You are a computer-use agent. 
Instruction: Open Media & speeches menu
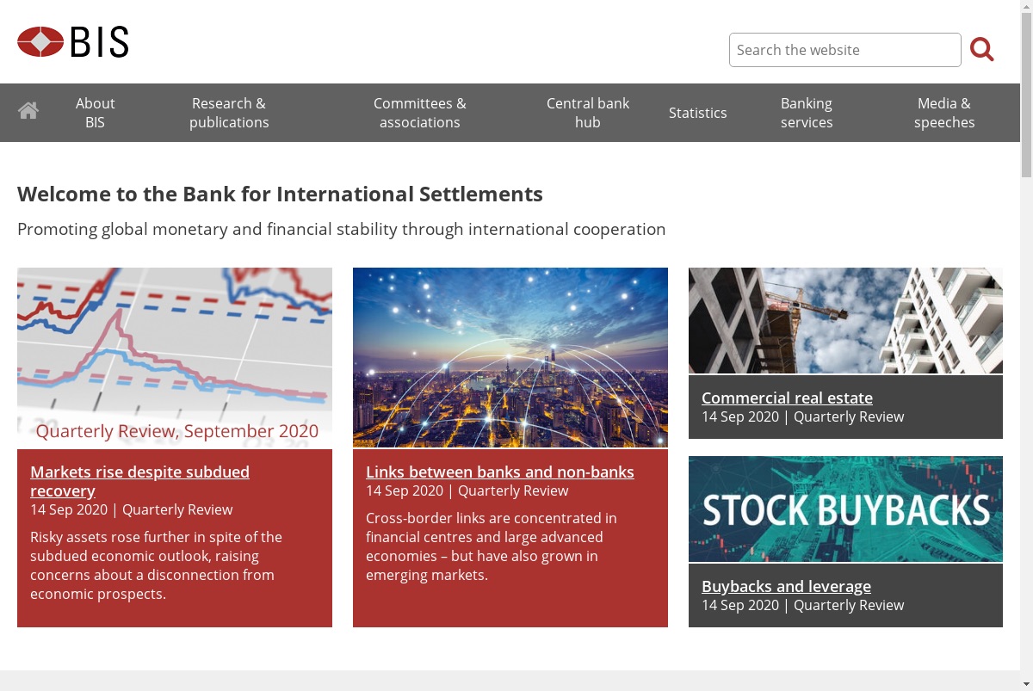point(944,113)
